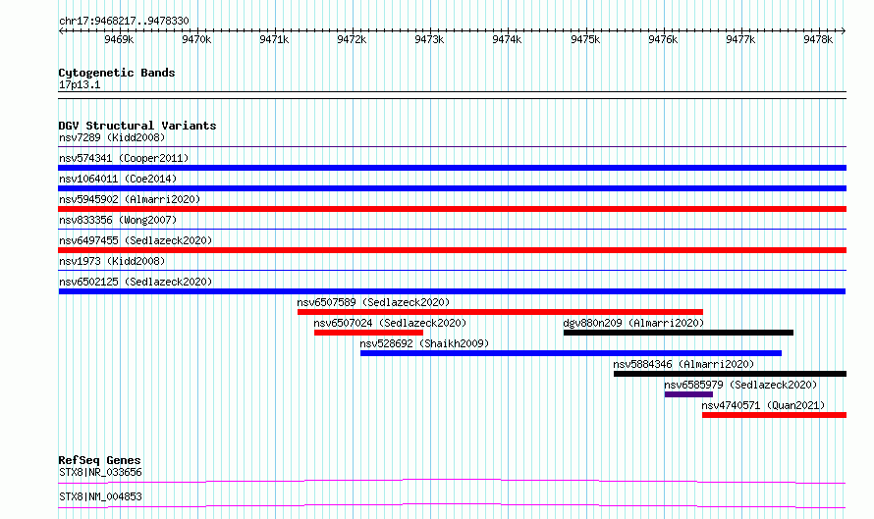Click the nsv4740571 (Quan2021) label

point(764,405)
